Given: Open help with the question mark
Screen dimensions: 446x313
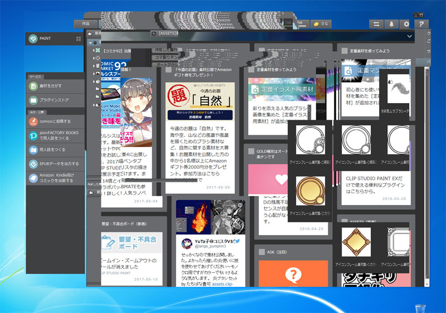Looking at the screenshot, I should click(421, 24).
